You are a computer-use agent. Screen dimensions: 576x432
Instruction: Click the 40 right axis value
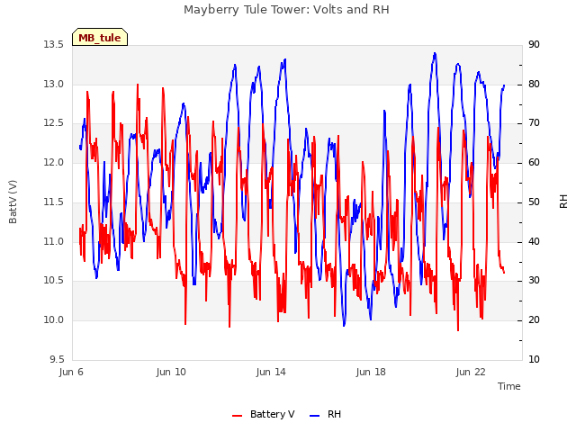point(534,242)
